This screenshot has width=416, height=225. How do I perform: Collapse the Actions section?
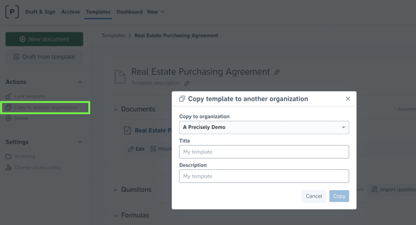pos(80,82)
